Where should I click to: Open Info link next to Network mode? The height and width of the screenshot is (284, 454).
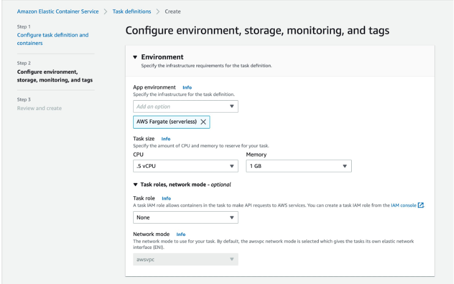coord(181,234)
